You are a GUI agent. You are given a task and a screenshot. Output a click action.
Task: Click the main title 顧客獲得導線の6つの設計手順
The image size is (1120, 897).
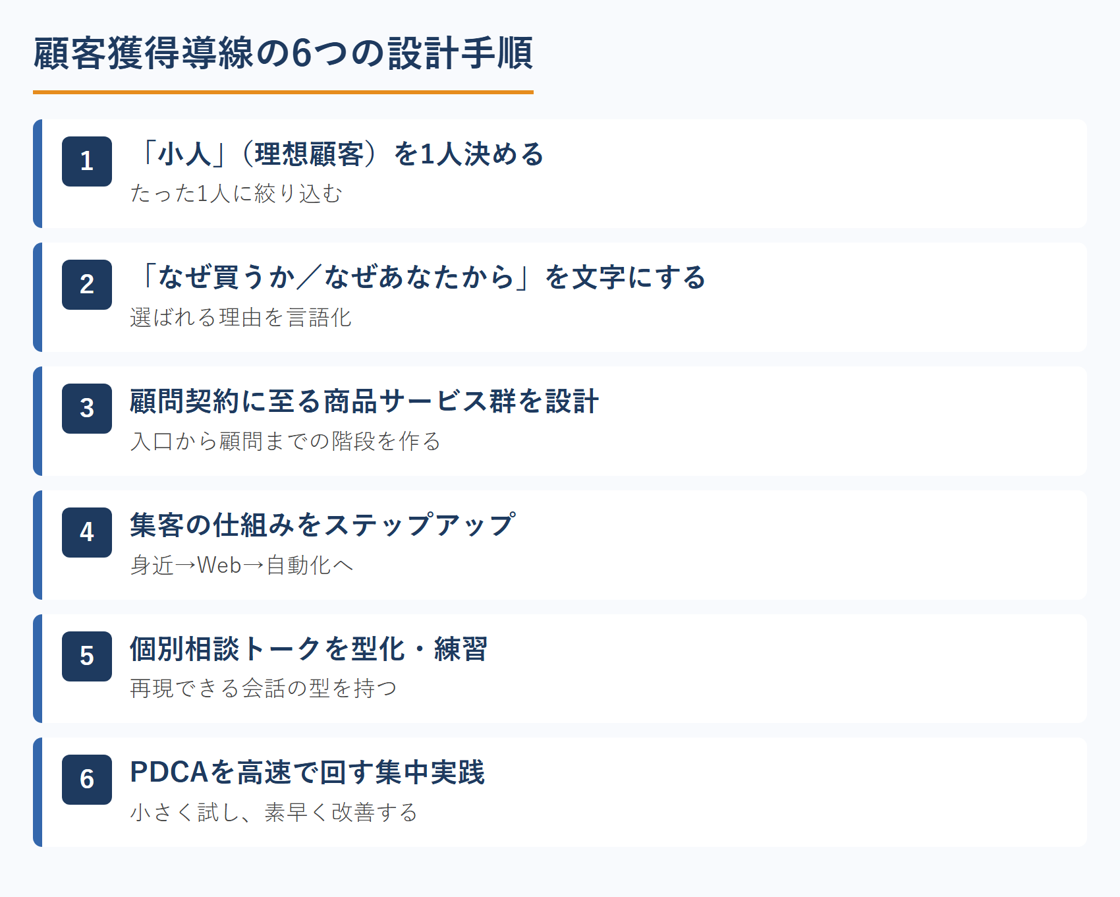pyautogui.click(x=283, y=53)
